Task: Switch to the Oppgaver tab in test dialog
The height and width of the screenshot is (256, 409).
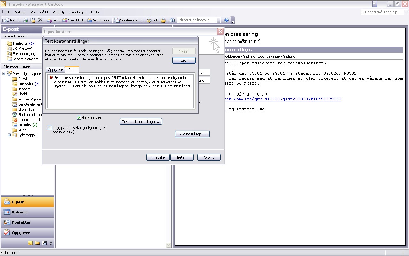Action: [55, 69]
